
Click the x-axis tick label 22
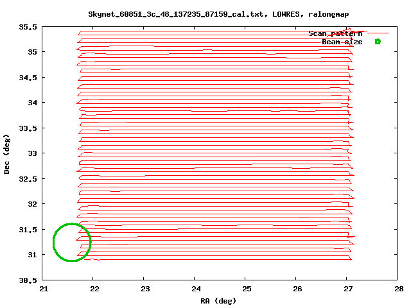point(94,289)
